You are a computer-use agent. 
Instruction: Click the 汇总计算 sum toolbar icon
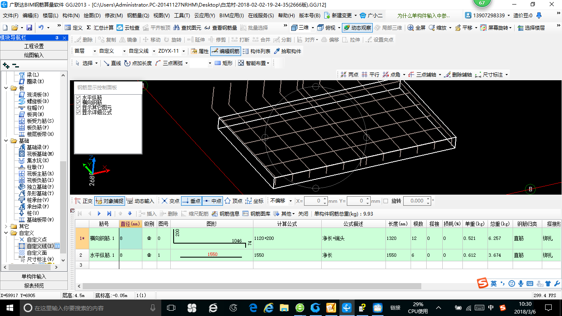(100, 28)
